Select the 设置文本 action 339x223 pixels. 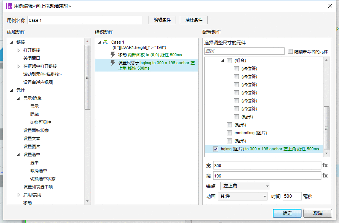[x=31, y=138]
